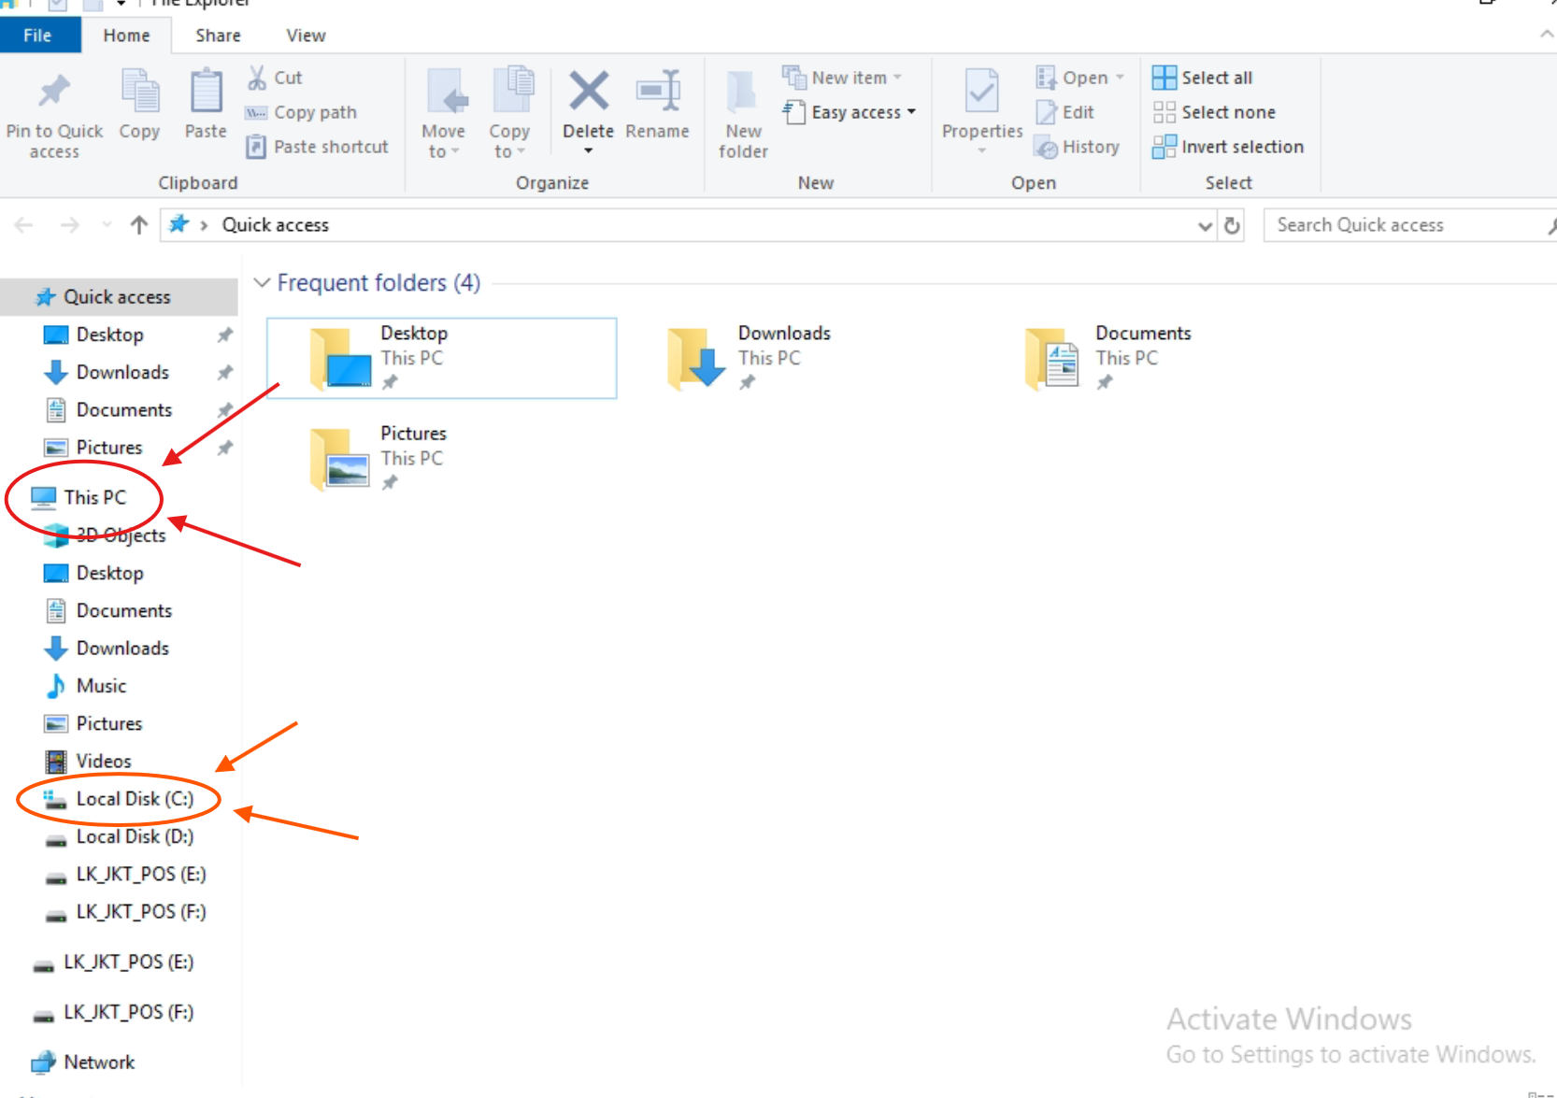The width and height of the screenshot is (1557, 1098).
Task: Click the History ribbon icon
Action: click(1046, 147)
